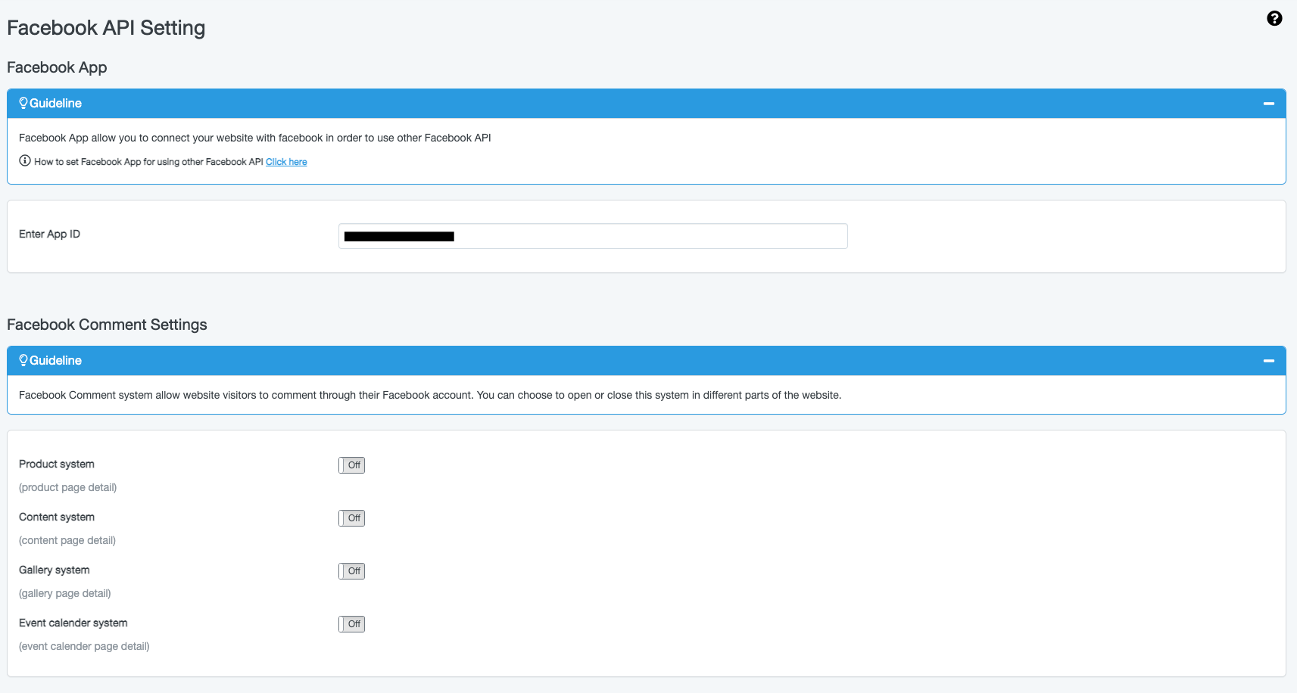
Task: Click the help question mark icon
Action: [x=1274, y=18]
